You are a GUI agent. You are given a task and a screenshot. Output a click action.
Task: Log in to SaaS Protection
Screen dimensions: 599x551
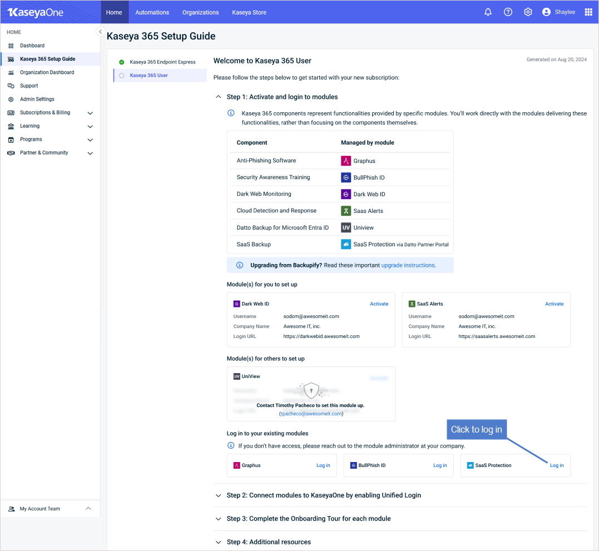coord(556,465)
